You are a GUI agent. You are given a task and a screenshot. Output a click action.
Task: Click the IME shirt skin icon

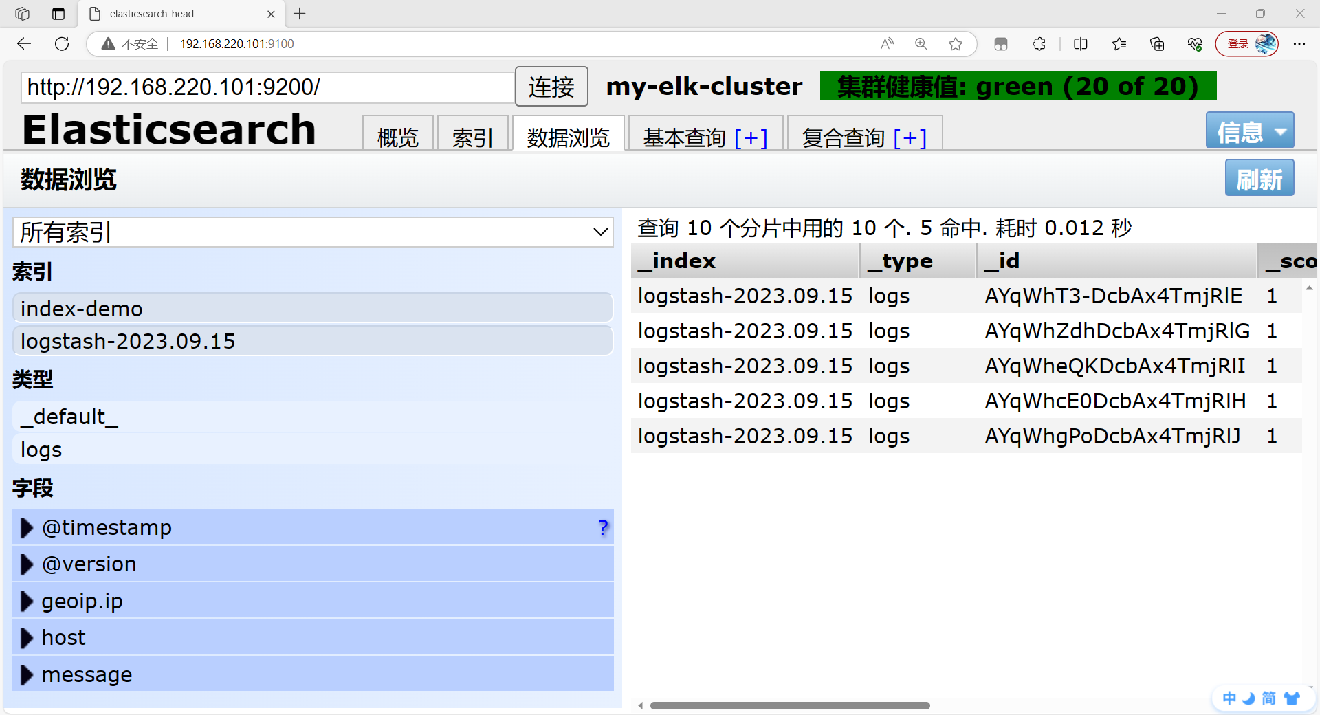[1292, 698]
